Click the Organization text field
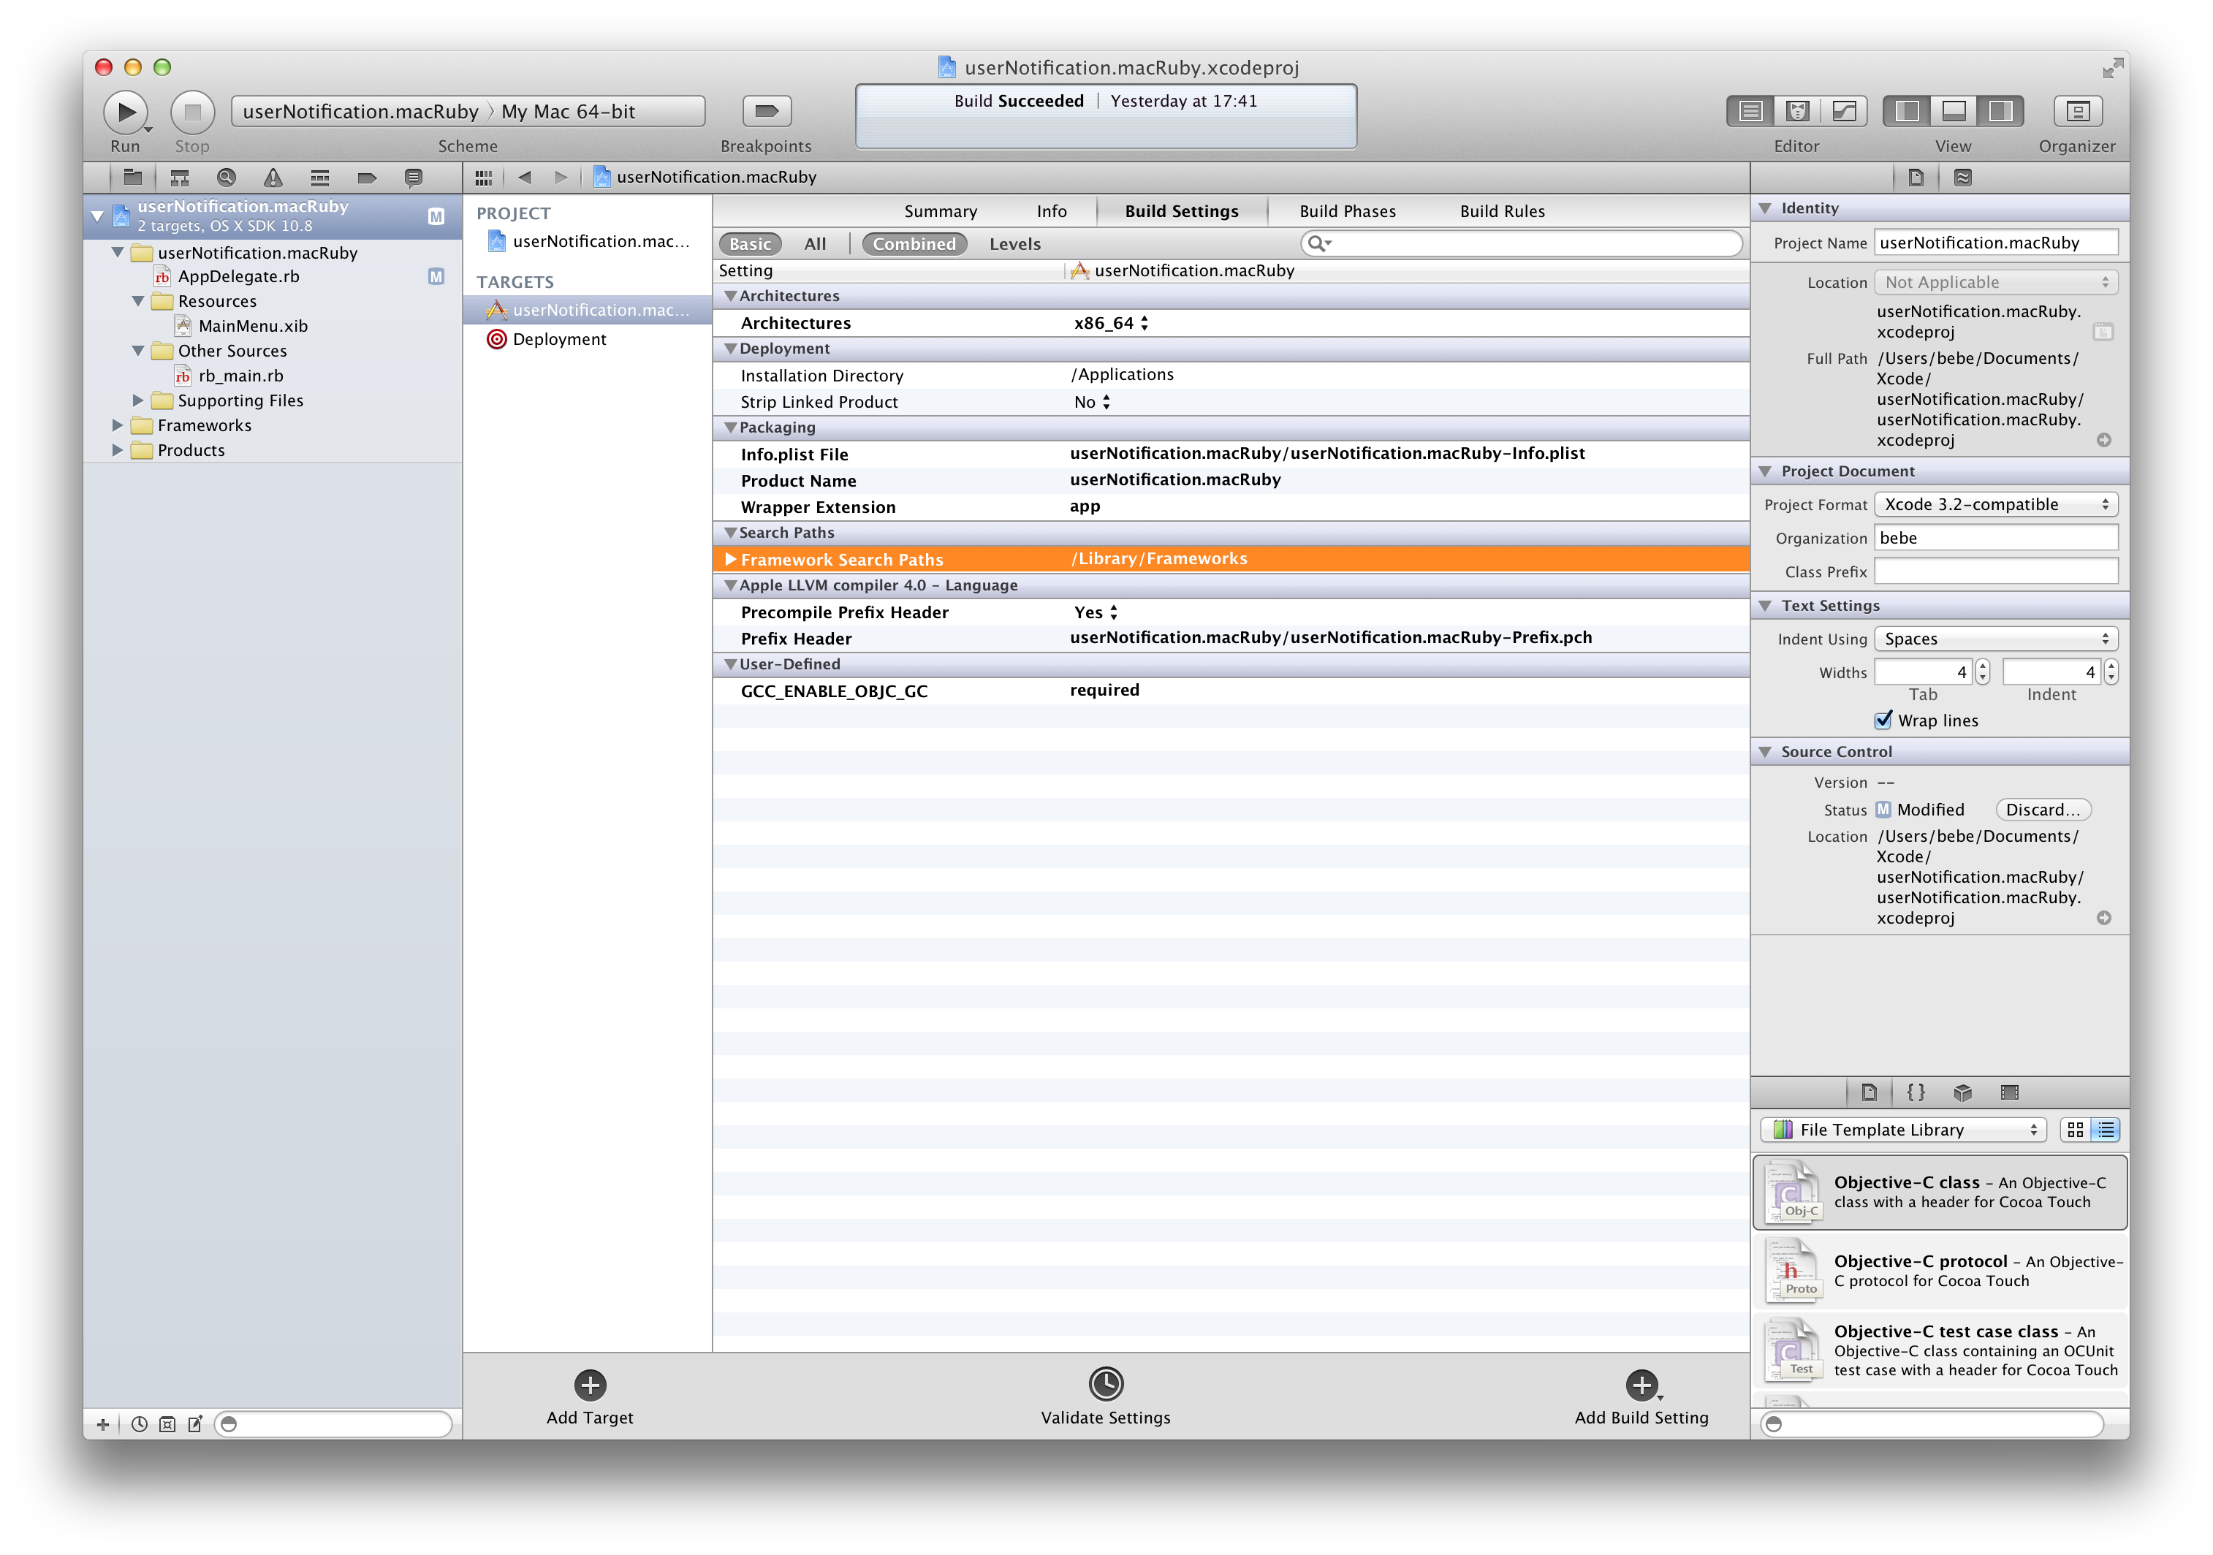This screenshot has height=1555, width=2213. (x=1995, y=538)
